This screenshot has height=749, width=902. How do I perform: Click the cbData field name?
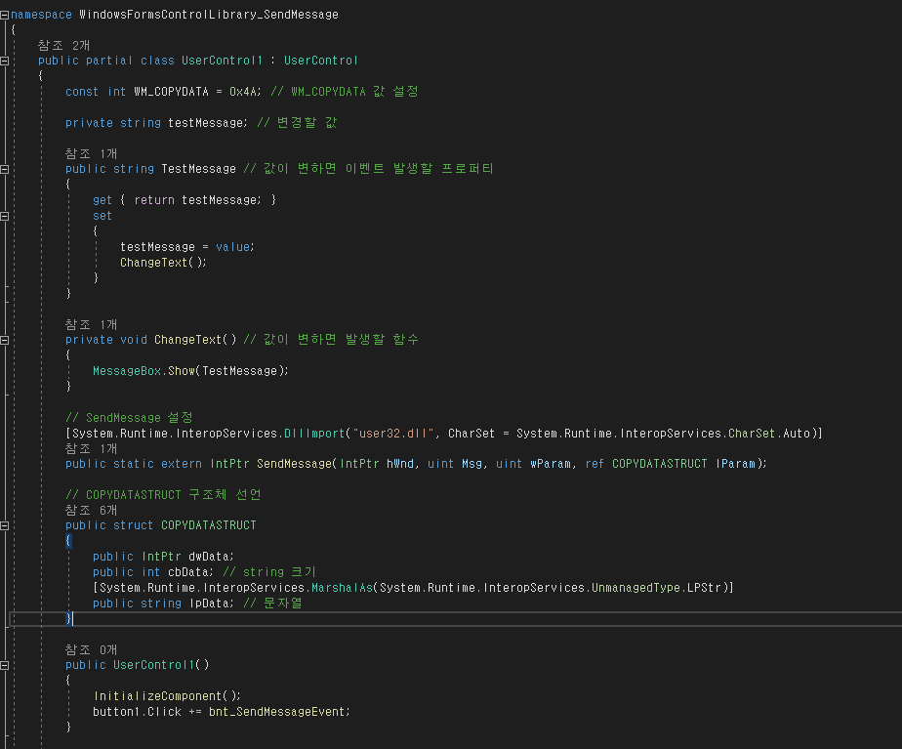pyautogui.click(x=188, y=572)
